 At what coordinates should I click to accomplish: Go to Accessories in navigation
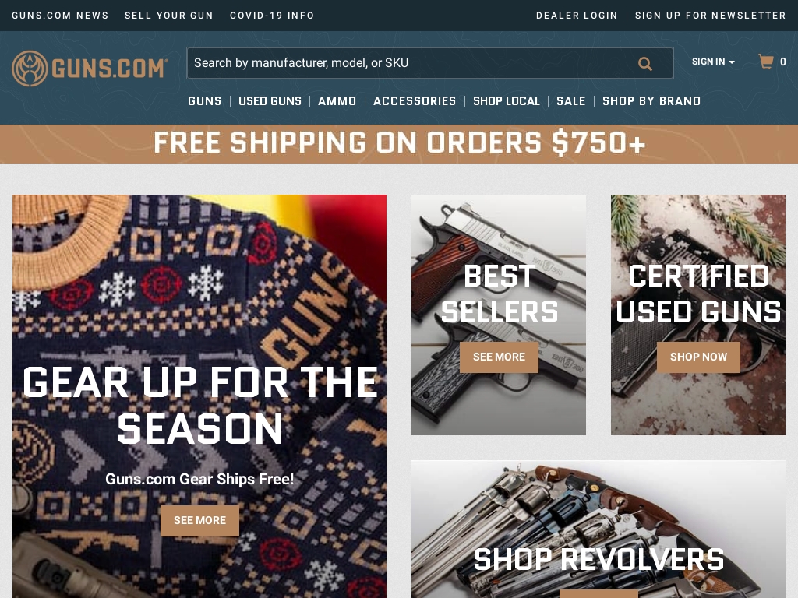(415, 101)
